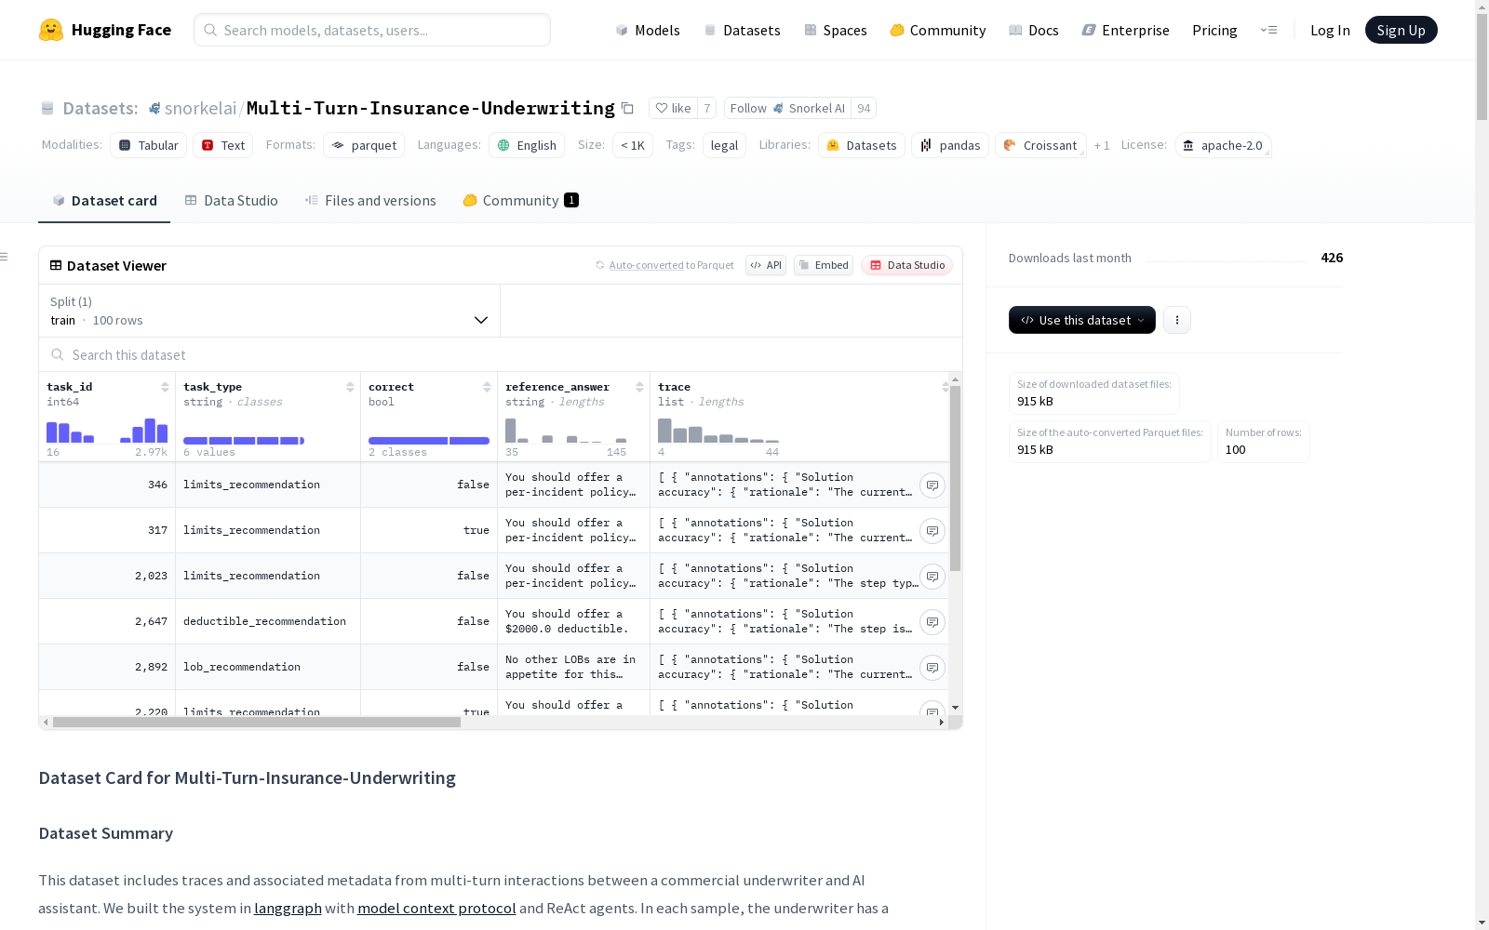Like the dataset with the heart button
Screen dimensions: 1489x930
click(673, 109)
